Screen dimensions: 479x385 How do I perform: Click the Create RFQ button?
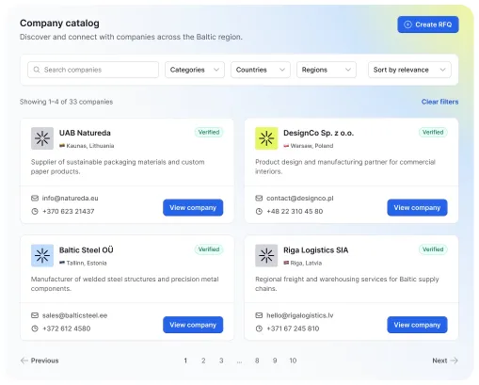click(x=428, y=24)
